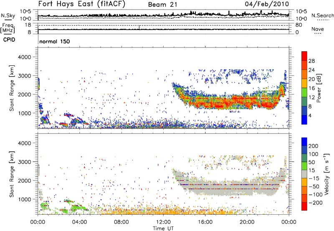The image size is (334, 231).
Task: Select the "3000" tick on the velocity panel
Action: click(x=25, y=162)
